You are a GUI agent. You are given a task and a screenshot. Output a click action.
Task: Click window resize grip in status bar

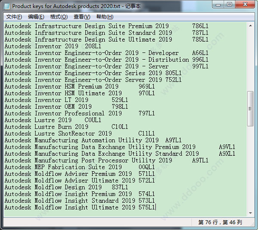pyautogui.click(x=252, y=224)
